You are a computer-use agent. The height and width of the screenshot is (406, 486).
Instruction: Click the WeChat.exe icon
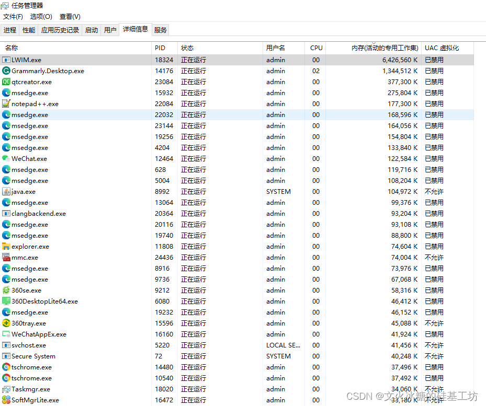coord(6,158)
